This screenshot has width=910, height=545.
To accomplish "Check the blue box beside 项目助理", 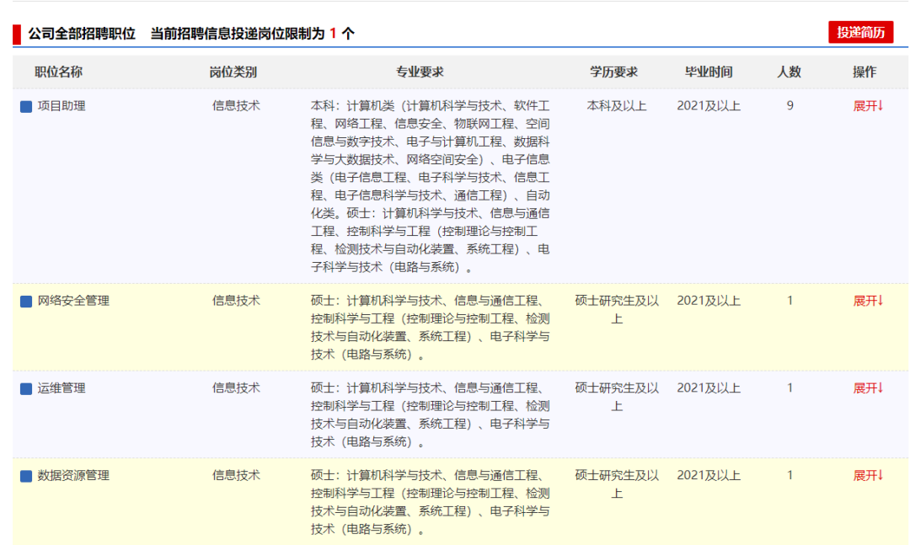I will [26, 107].
